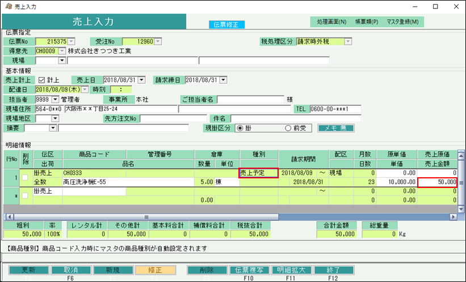
Task: Open the 伝票No dropdown
Action: pyautogui.click(x=72, y=41)
